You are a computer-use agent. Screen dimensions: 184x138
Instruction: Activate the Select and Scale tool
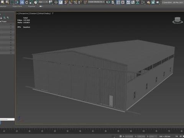pyautogui.click(x=31, y=2)
